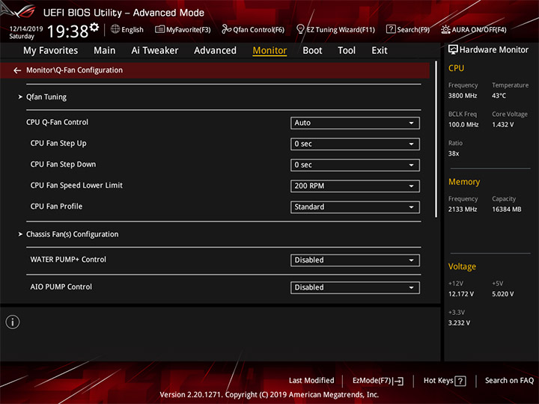Click BCLK Freq value 100.0 MHz
The height and width of the screenshot is (404, 539).
pyautogui.click(x=463, y=124)
